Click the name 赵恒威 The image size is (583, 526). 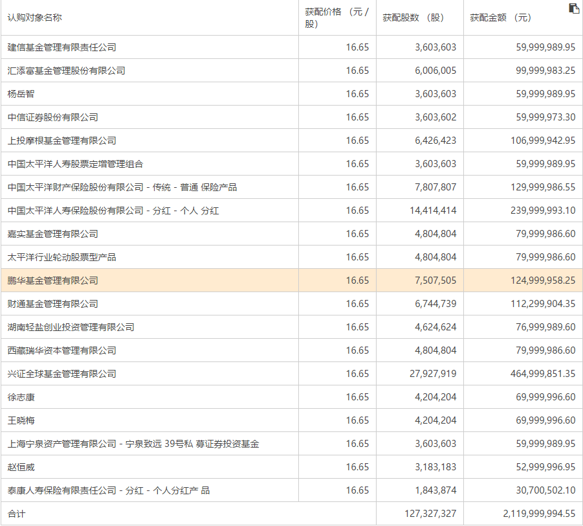[21, 467]
